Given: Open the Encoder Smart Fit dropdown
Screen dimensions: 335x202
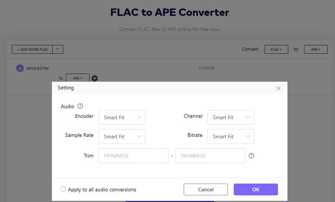Looking at the screenshot, I should [121, 118].
